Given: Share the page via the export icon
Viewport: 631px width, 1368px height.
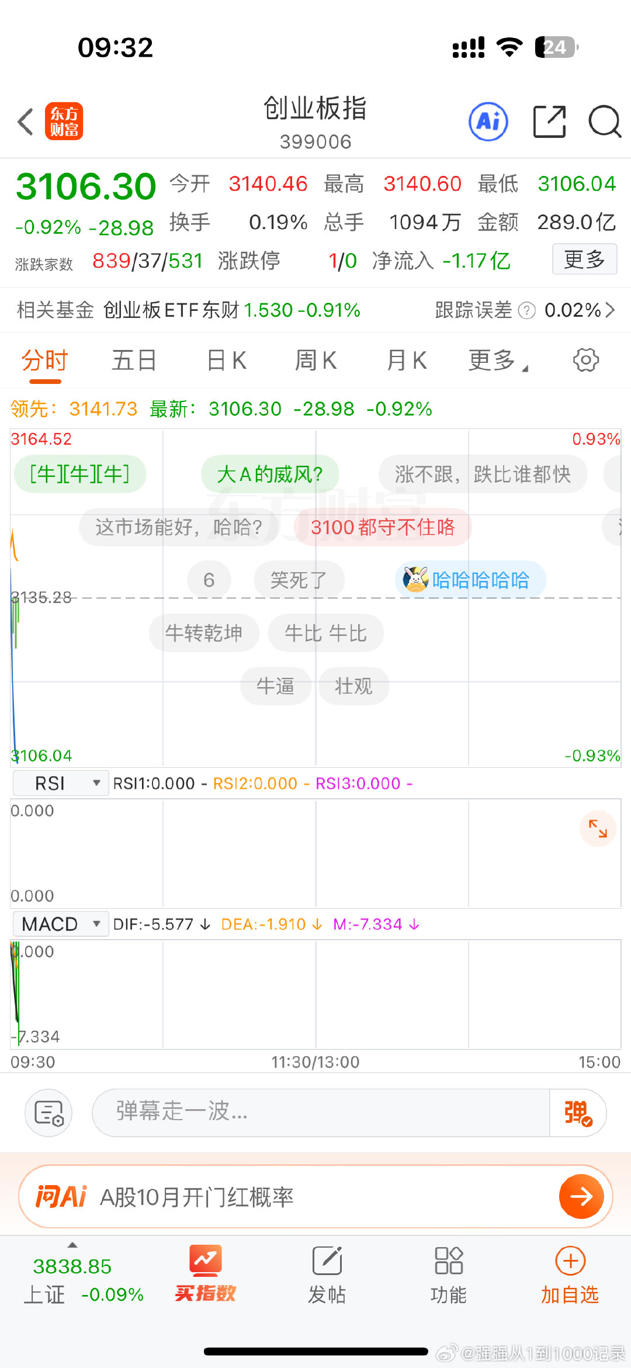Looking at the screenshot, I should (550, 122).
